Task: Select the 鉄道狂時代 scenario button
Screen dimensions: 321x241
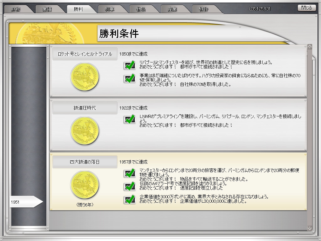Action: click(85, 108)
